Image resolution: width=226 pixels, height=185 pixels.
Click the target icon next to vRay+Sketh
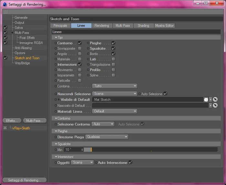pyautogui.click(x=5, y=128)
